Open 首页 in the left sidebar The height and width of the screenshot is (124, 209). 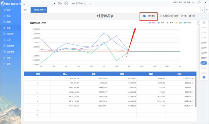pos(9,10)
